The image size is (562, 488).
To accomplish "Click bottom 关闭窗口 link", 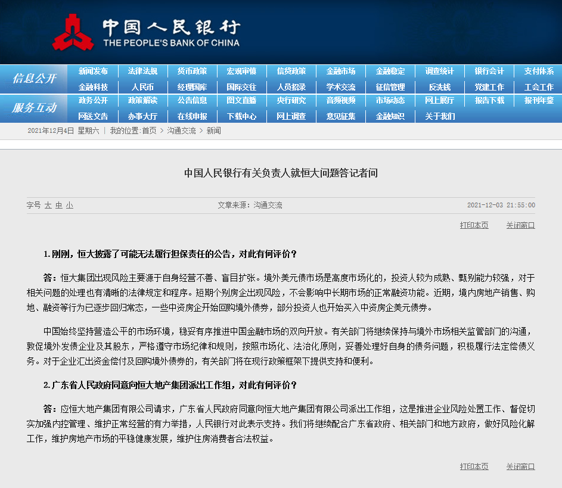I will coord(520,467).
